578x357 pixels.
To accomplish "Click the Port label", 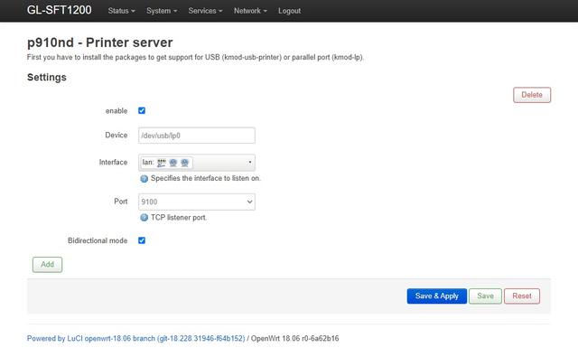I will (x=120, y=202).
